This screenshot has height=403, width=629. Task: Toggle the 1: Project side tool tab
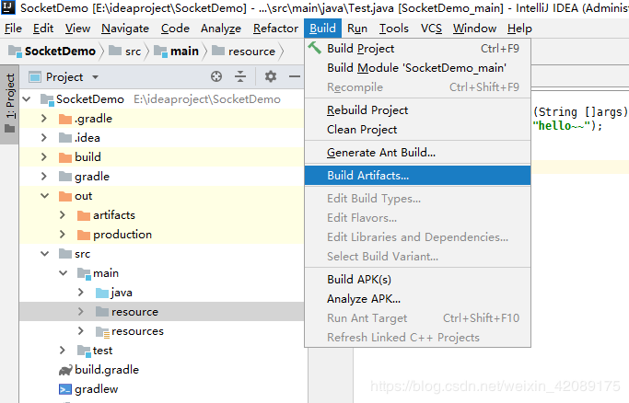[x=9, y=104]
